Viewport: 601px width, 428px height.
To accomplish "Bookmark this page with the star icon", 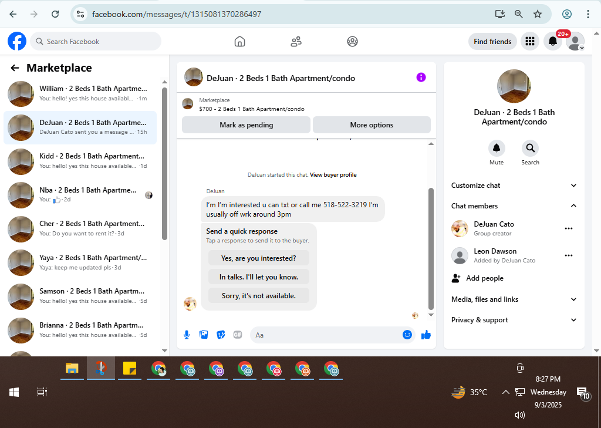I will click(538, 14).
